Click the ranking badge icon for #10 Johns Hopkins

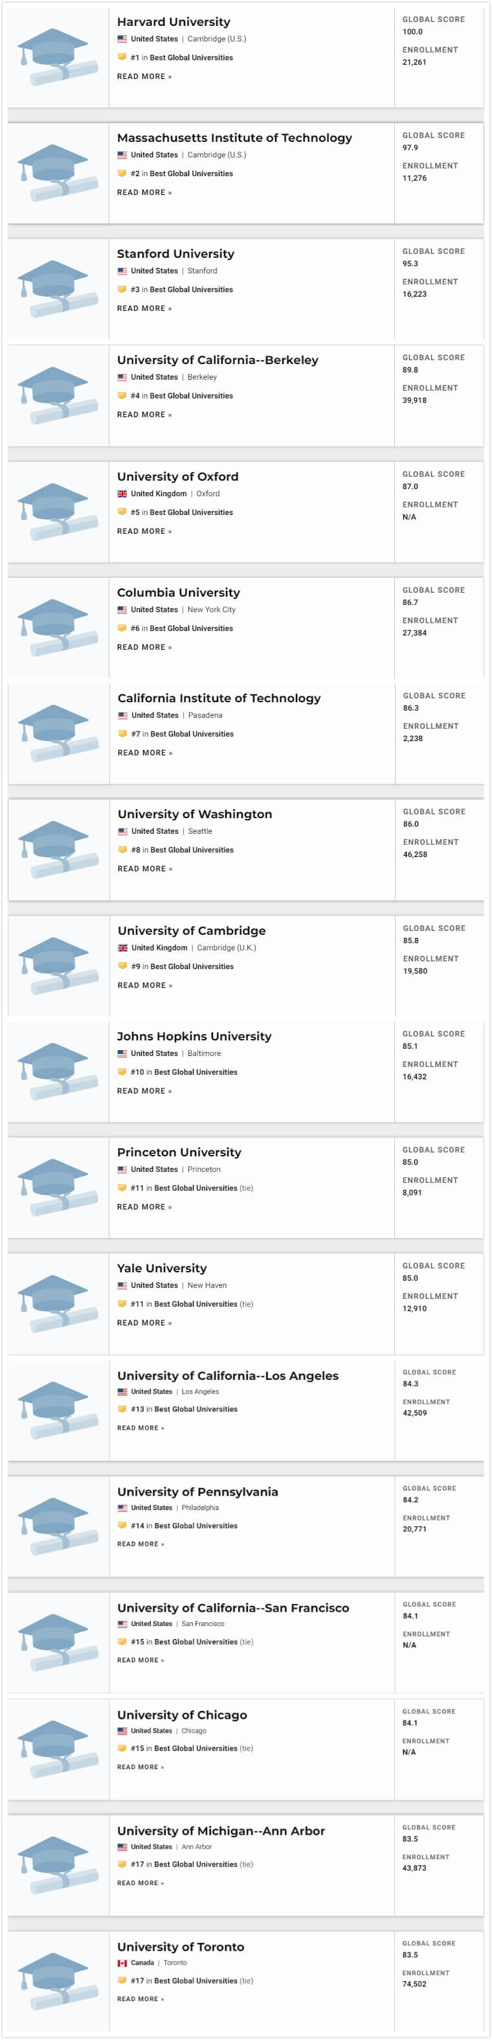pyautogui.click(x=122, y=1072)
